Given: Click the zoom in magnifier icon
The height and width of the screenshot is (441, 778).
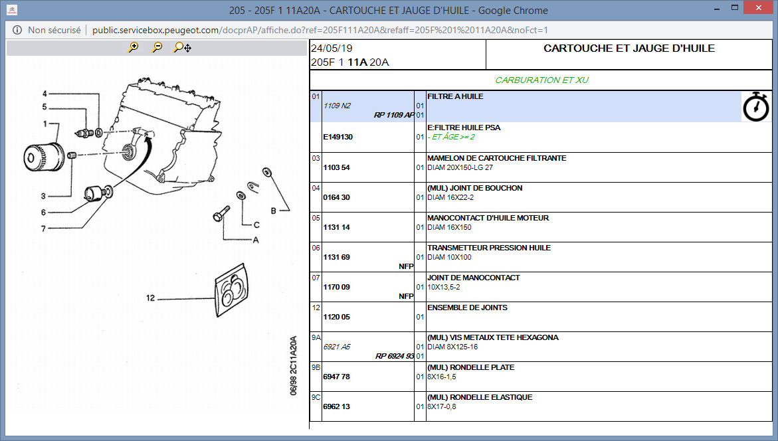Looking at the screenshot, I should pyautogui.click(x=134, y=47).
